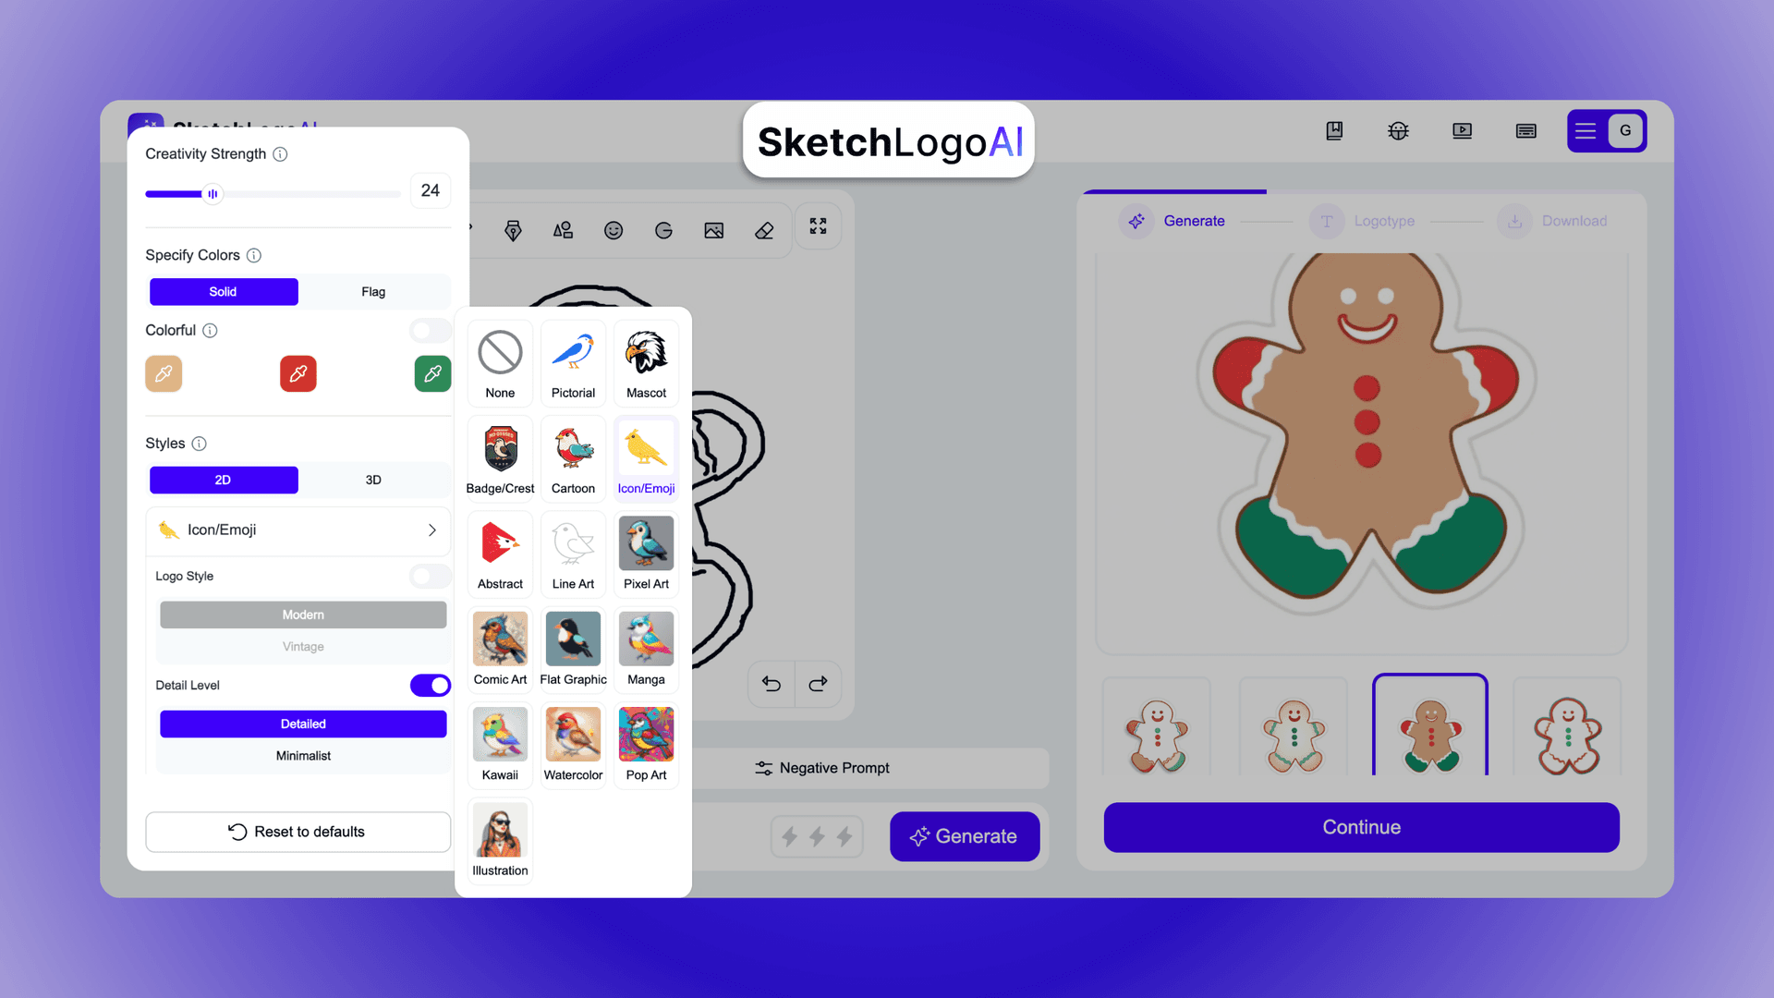Select the Flat Graphic logo style icon
Screen dimensions: 1774x998
[x=573, y=638]
